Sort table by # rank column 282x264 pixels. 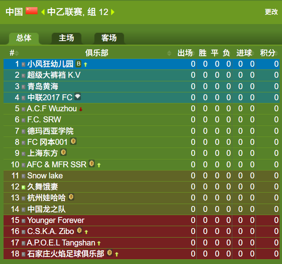click(x=17, y=53)
